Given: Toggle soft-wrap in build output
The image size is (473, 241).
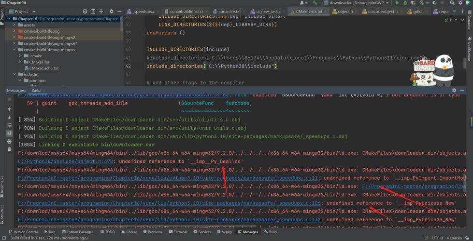Looking at the screenshot, I should (x=9, y=125).
